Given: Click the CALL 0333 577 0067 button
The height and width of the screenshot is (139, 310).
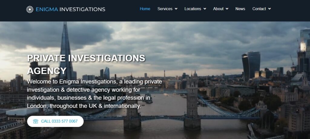Looking at the screenshot, I should coord(55,121).
